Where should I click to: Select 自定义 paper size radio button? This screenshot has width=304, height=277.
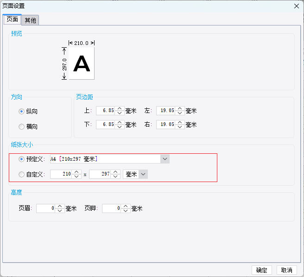[x=21, y=174]
